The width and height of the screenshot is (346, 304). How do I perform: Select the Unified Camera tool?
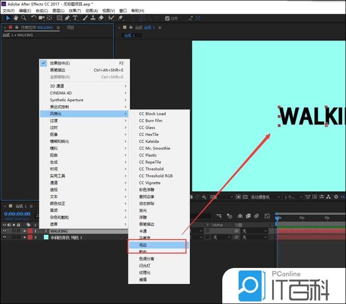pos(41,18)
